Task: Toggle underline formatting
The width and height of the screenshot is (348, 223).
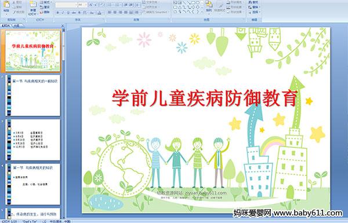Action: [x=68, y=13]
